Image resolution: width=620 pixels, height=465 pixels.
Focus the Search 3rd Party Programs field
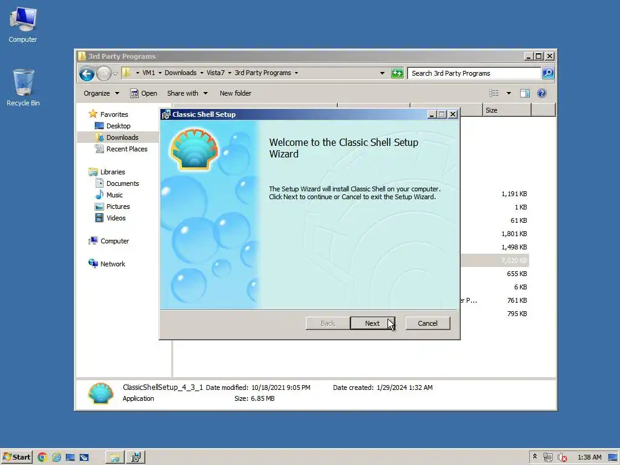[x=473, y=73]
